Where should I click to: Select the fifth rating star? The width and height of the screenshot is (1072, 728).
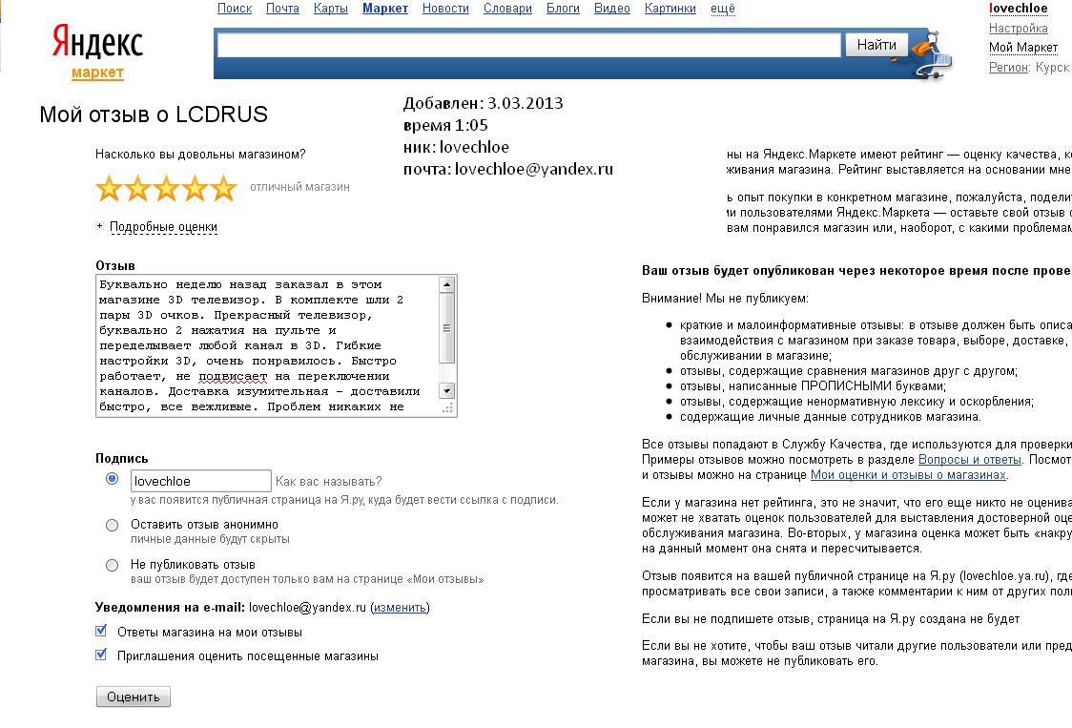click(223, 188)
